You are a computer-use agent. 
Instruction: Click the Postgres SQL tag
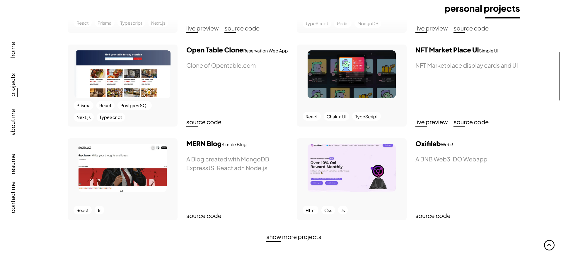coord(134,106)
